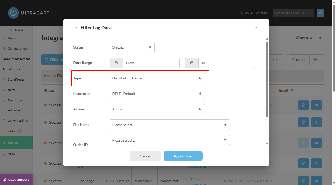Open UC AI Support chat widget
This screenshot has height=185, width=336.
17,180
